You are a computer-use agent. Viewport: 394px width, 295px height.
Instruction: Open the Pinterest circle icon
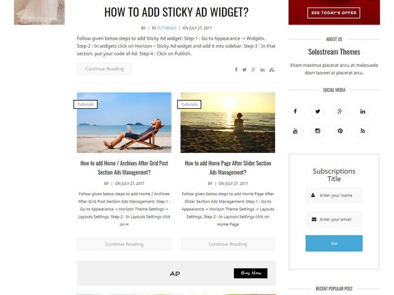tap(340, 131)
